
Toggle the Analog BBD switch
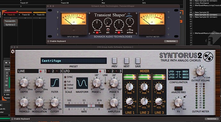coord(178,88)
